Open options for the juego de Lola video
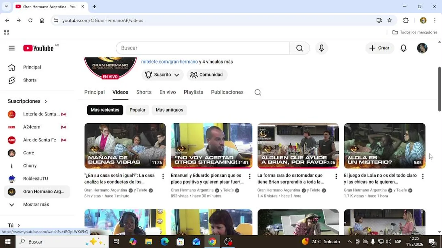The height and width of the screenshot is (248, 442). (423, 176)
